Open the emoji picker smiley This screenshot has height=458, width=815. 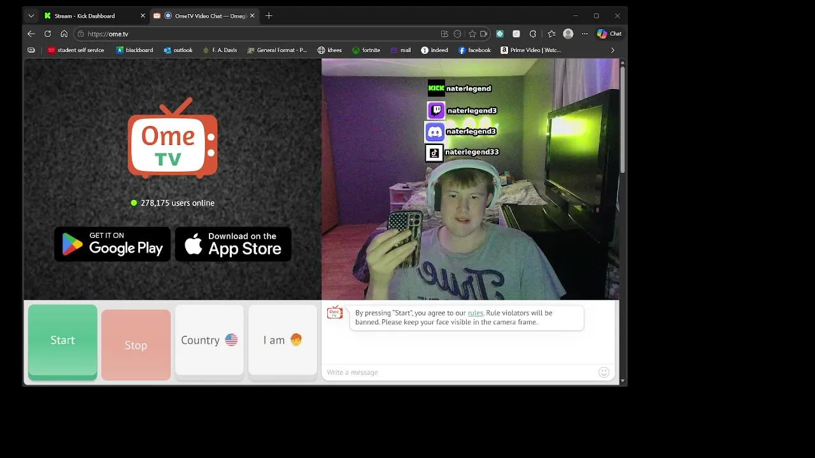click(x=604, y=372)
